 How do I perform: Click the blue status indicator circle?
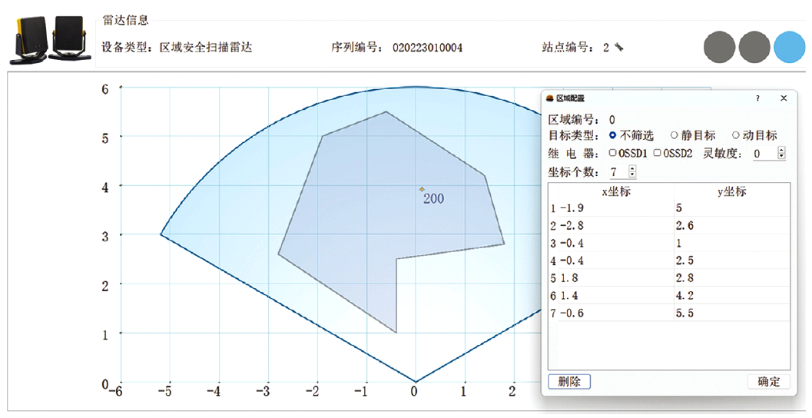pos(790,46)
